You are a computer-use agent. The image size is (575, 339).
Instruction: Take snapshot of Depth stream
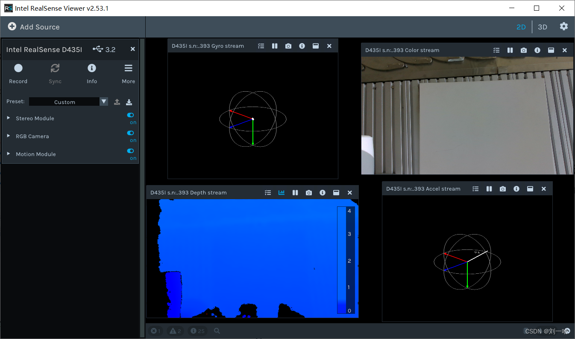click(309, 193)
